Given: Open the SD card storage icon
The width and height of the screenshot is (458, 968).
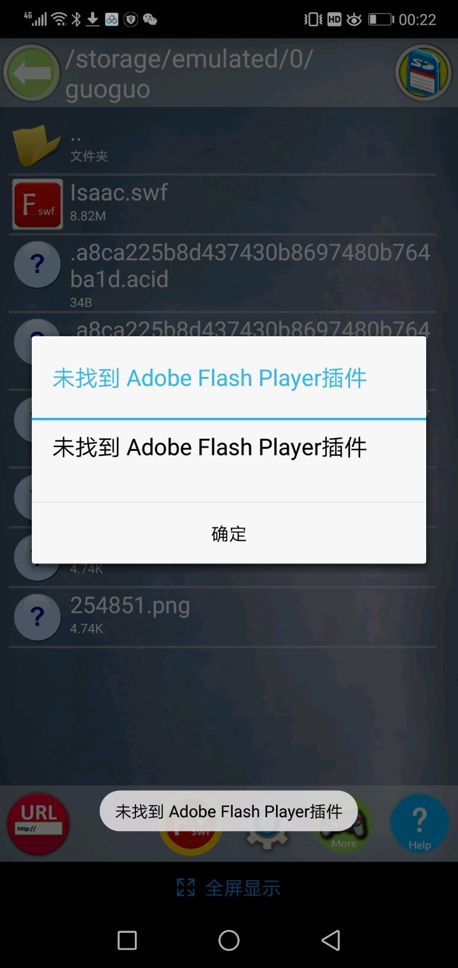Looking at the screenshot, I should (424, 73).
